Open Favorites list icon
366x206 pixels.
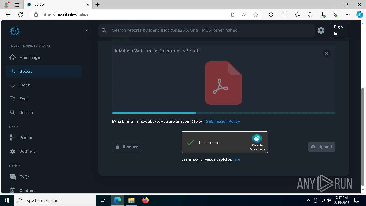297,15
